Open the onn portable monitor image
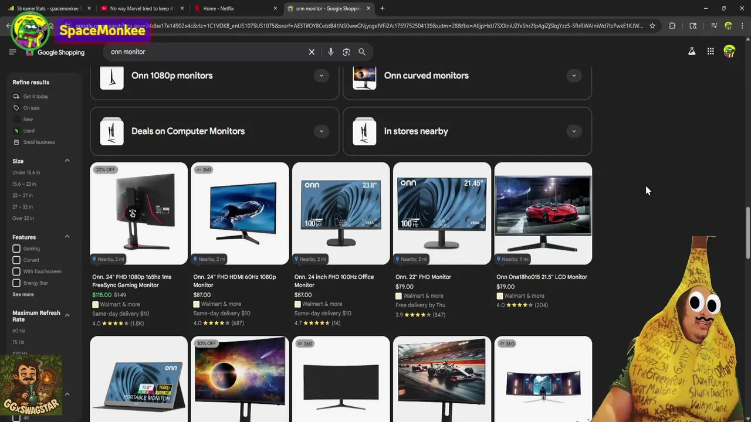 pos(139,379)
